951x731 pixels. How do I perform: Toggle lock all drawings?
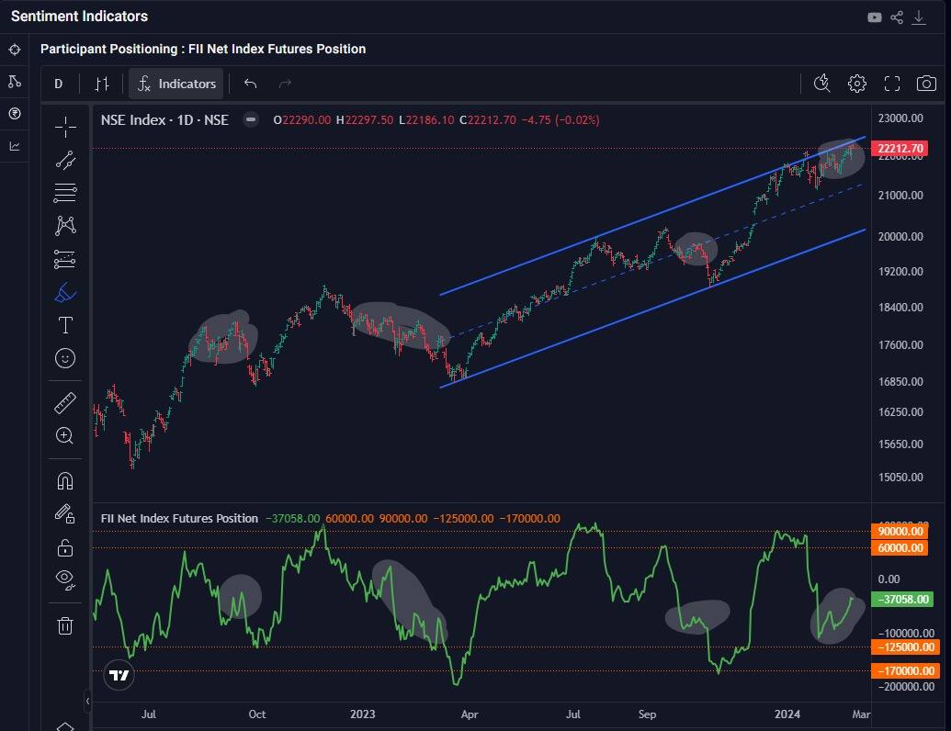[65, 547]
